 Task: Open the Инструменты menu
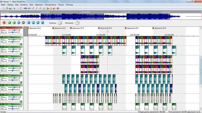(50, 5)
